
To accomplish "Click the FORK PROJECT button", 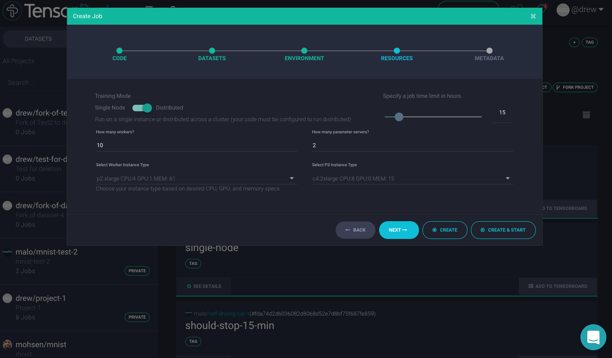I will (x=575, y=87).
